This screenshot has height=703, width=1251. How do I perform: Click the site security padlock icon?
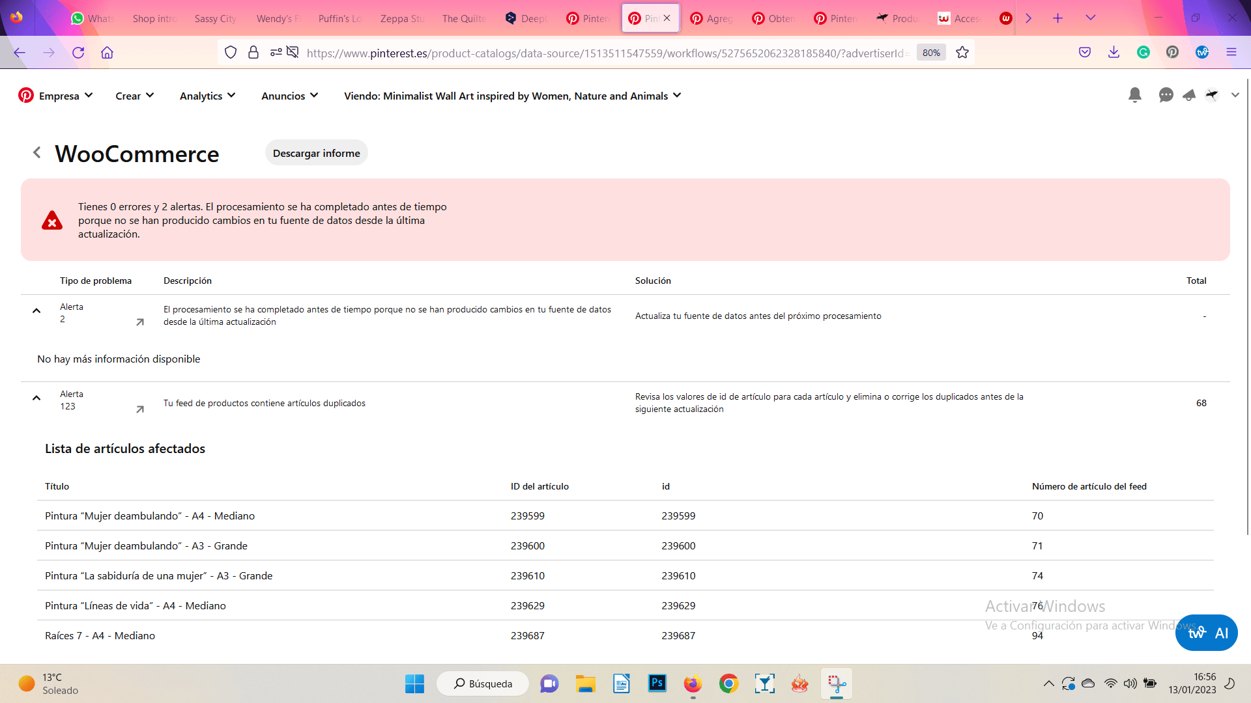[x=253, y=53]
